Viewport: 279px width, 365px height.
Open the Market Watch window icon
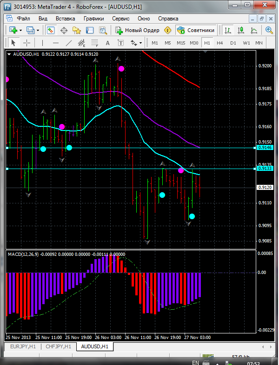(51, 30)
